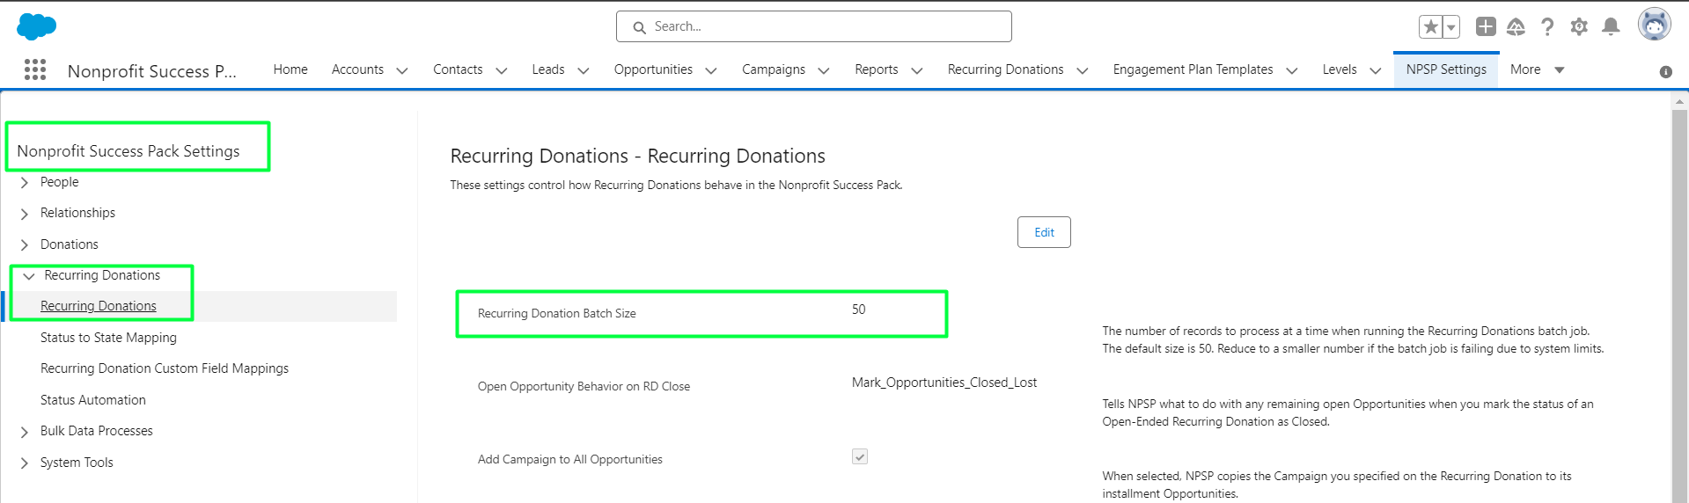This screenshot has width=1689, height=503.
Task: Expand the Relationships settings section
Action: point(25,214)
